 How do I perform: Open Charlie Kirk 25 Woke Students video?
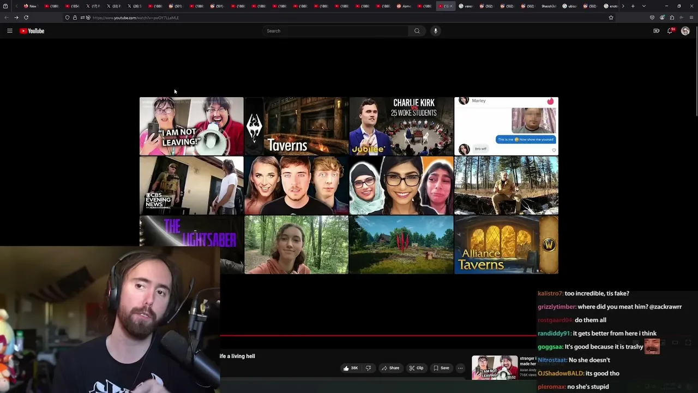[401, 126]
